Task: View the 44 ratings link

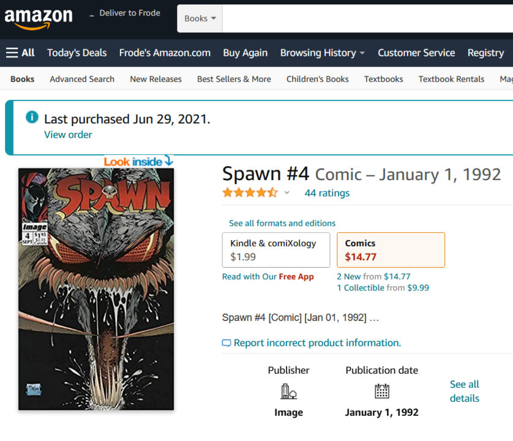Action: pyautogui.click(x=326, y=193)
